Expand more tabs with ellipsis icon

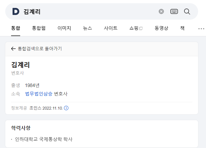click(x=201, y=29)
